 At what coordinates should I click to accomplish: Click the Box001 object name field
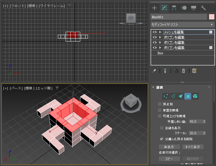[x=179, y=17]
